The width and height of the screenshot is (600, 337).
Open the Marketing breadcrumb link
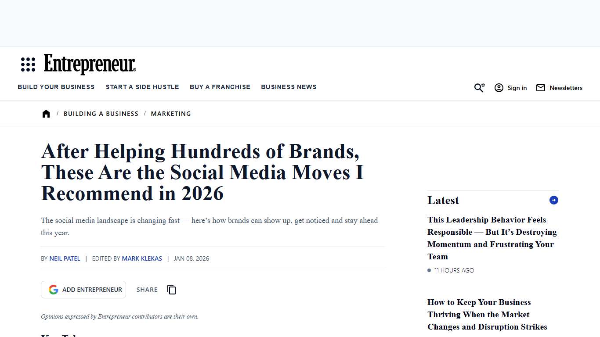(171, 113)
